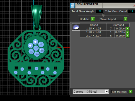Click the Gem Reporter logo icon
Screen dimensions: 135x101
click(73, 5)
